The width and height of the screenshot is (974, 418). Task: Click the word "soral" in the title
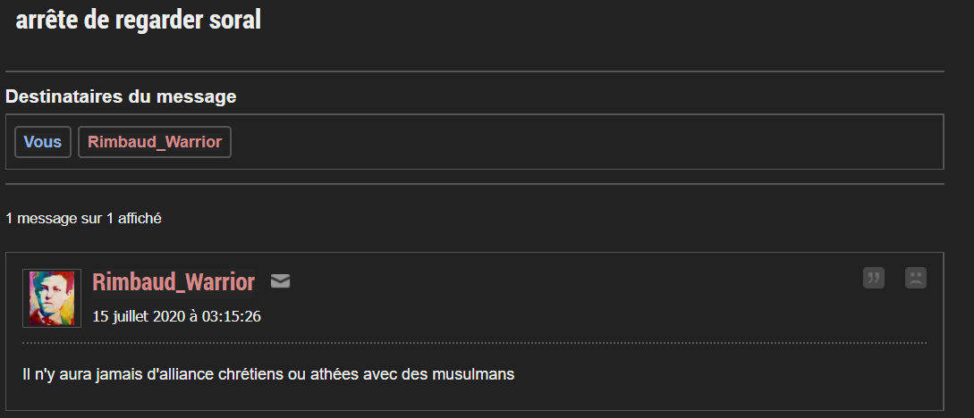click(x=233, y=21)
